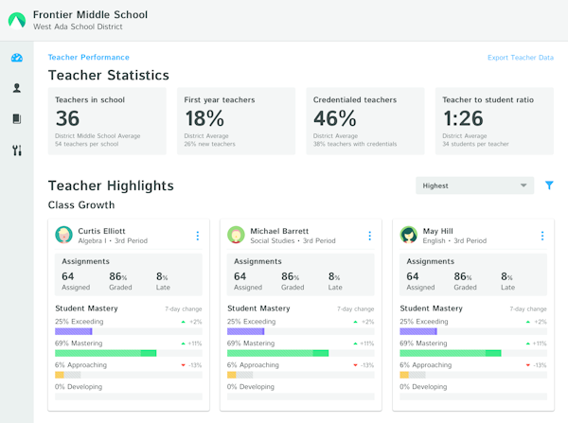Open Michael Barrett's three-dot menu
This screenshot has width=568, height=423.
369,236
